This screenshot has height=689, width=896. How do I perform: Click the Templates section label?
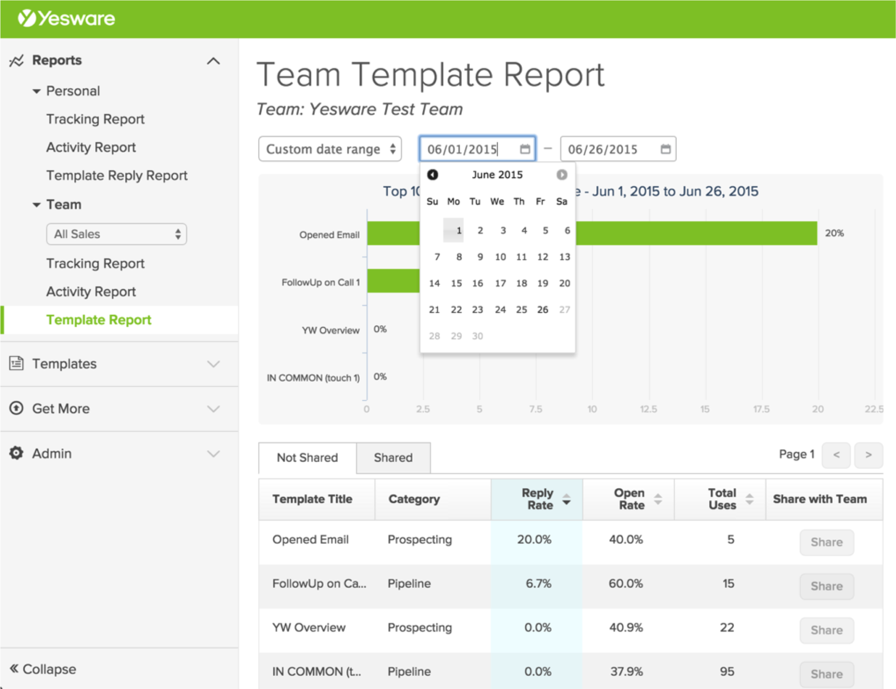[64, 364]
